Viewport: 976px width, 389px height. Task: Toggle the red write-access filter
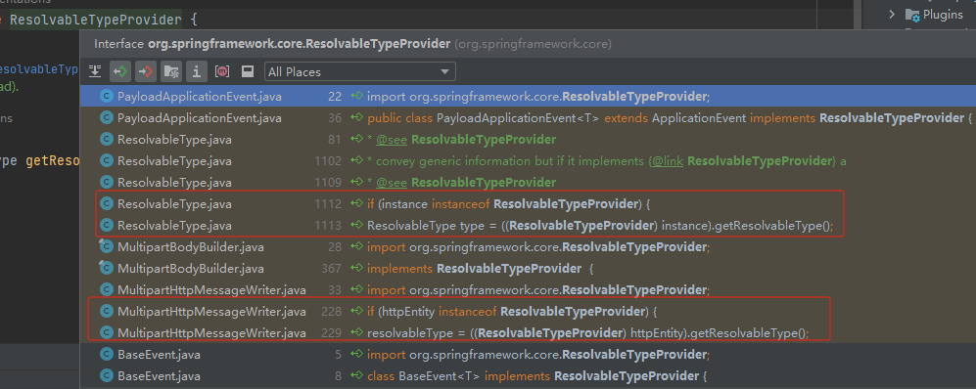point(146,71)
